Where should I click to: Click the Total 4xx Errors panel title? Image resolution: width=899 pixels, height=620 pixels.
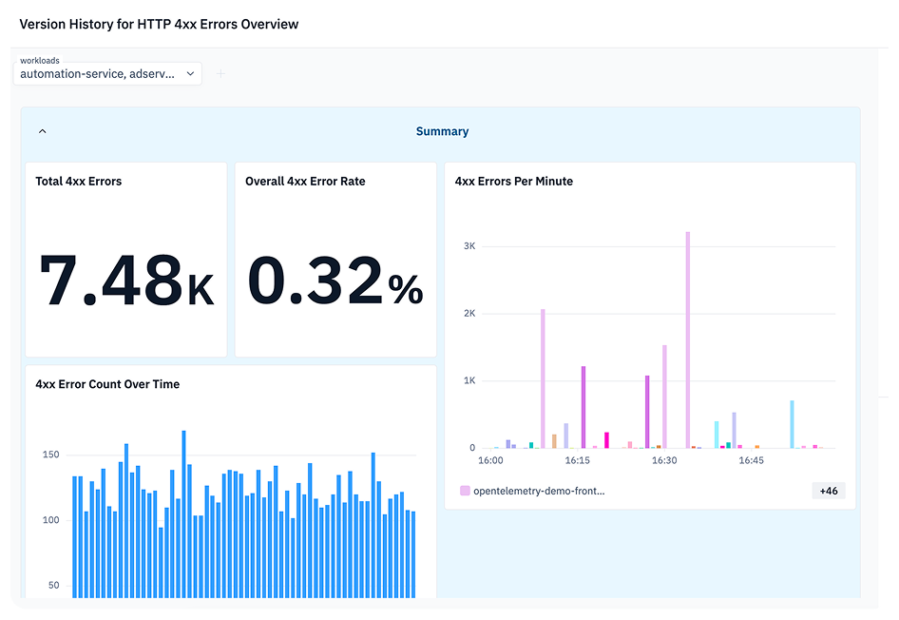coord(79,182)
